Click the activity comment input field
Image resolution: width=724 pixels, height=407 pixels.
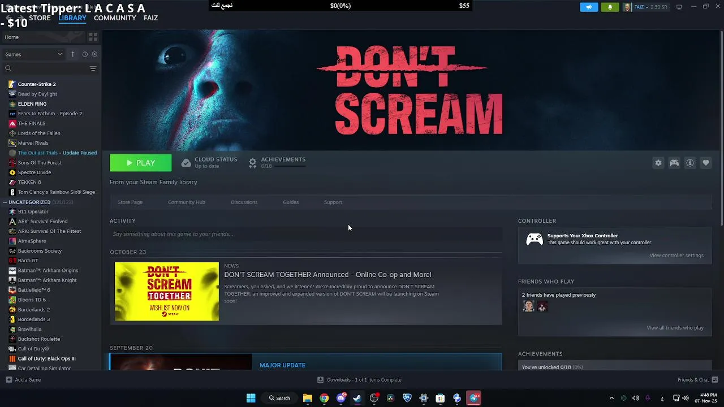pos(305,234)
